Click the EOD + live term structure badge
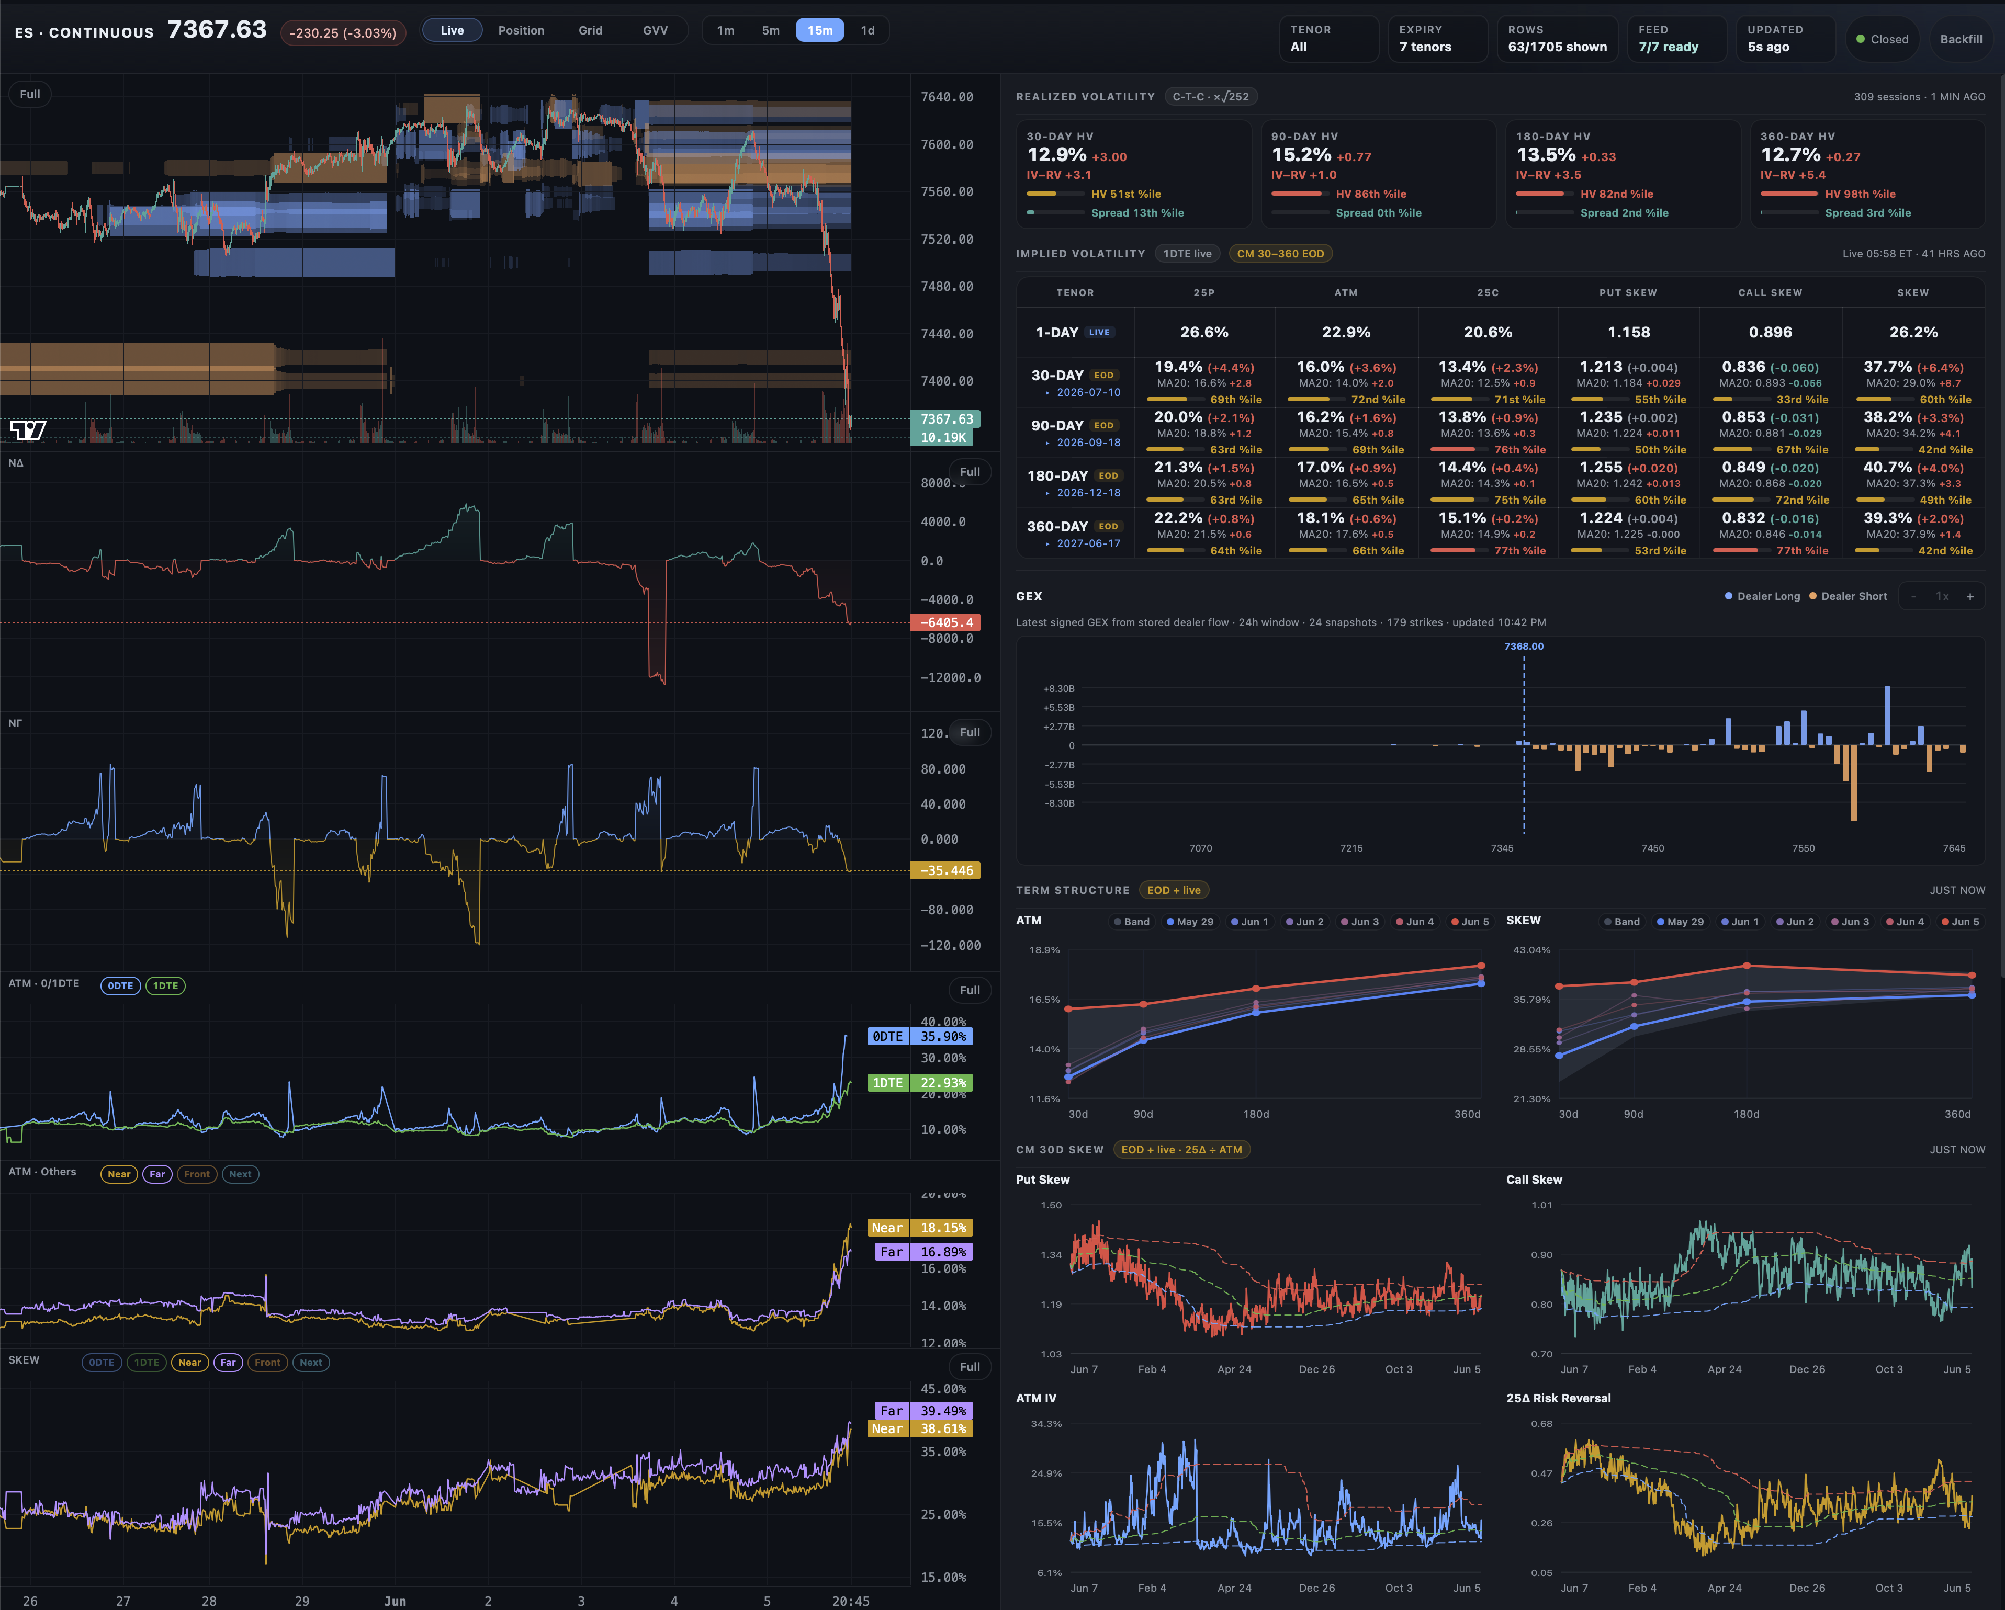Image resolution: width=2005 pixels, height=1610 pixels. coord(1174,890)
